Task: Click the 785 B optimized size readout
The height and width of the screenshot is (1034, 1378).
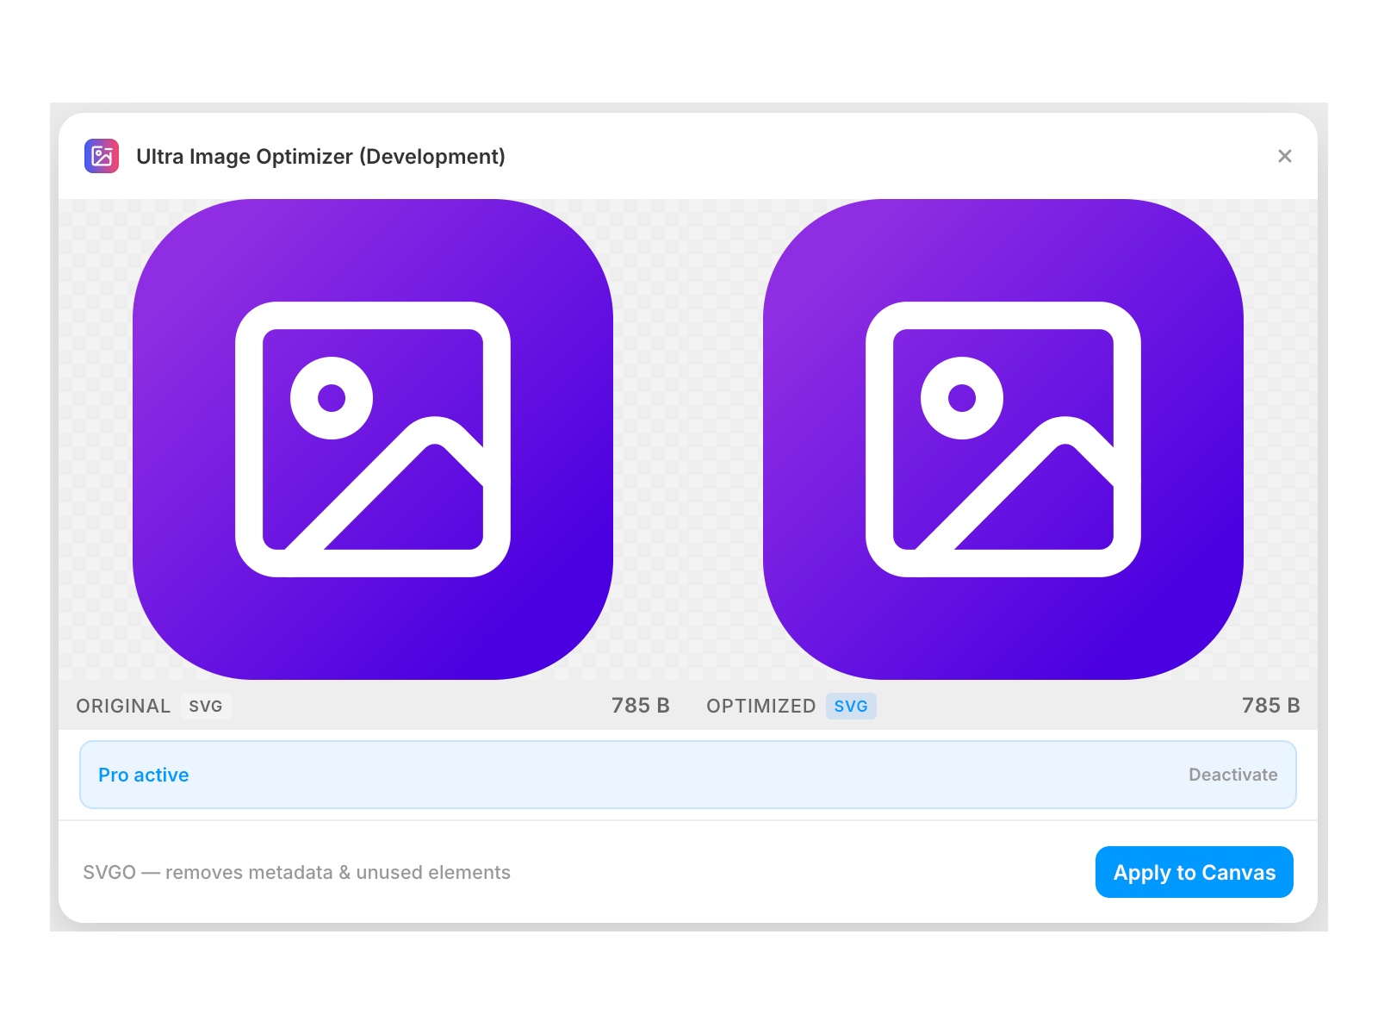Action: pyautogui.click(x=1270, y=706)
